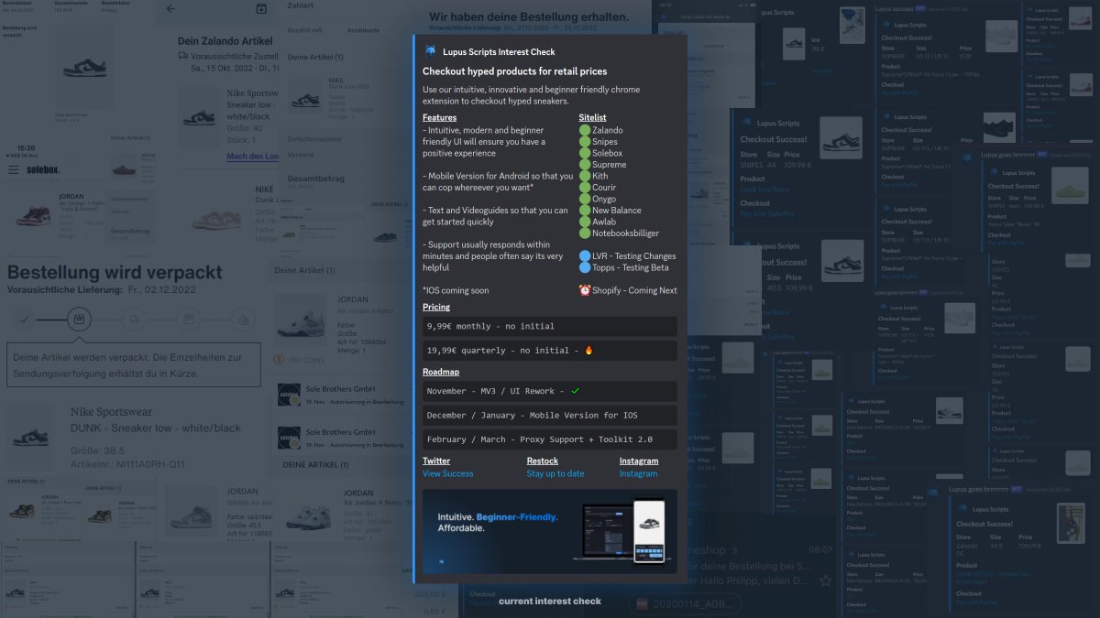Click the November - MV3 / UI Rework roadmap row
Viewport: 1100px width, 618px height.
click(x=550, y=391)
